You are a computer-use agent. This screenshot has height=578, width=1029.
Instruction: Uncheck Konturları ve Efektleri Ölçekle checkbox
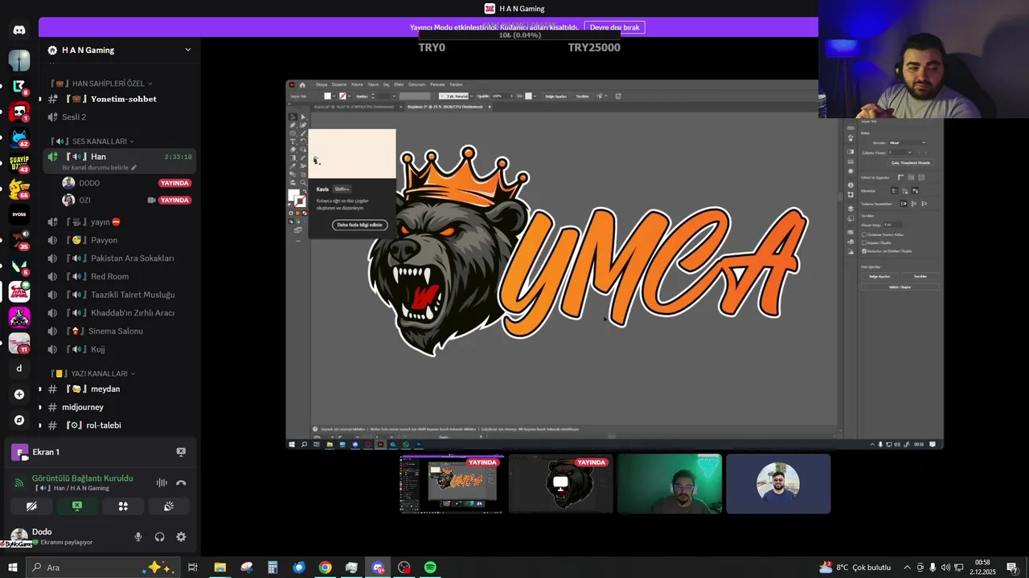pyautogui.click(x=864, y=250)
